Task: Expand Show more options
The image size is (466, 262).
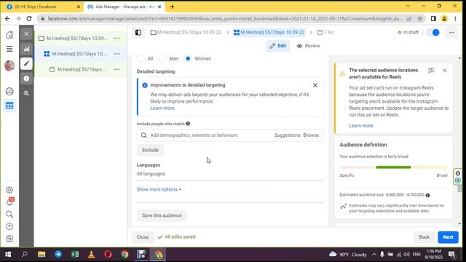Action: pyautogui.click(x=159, y=189)
